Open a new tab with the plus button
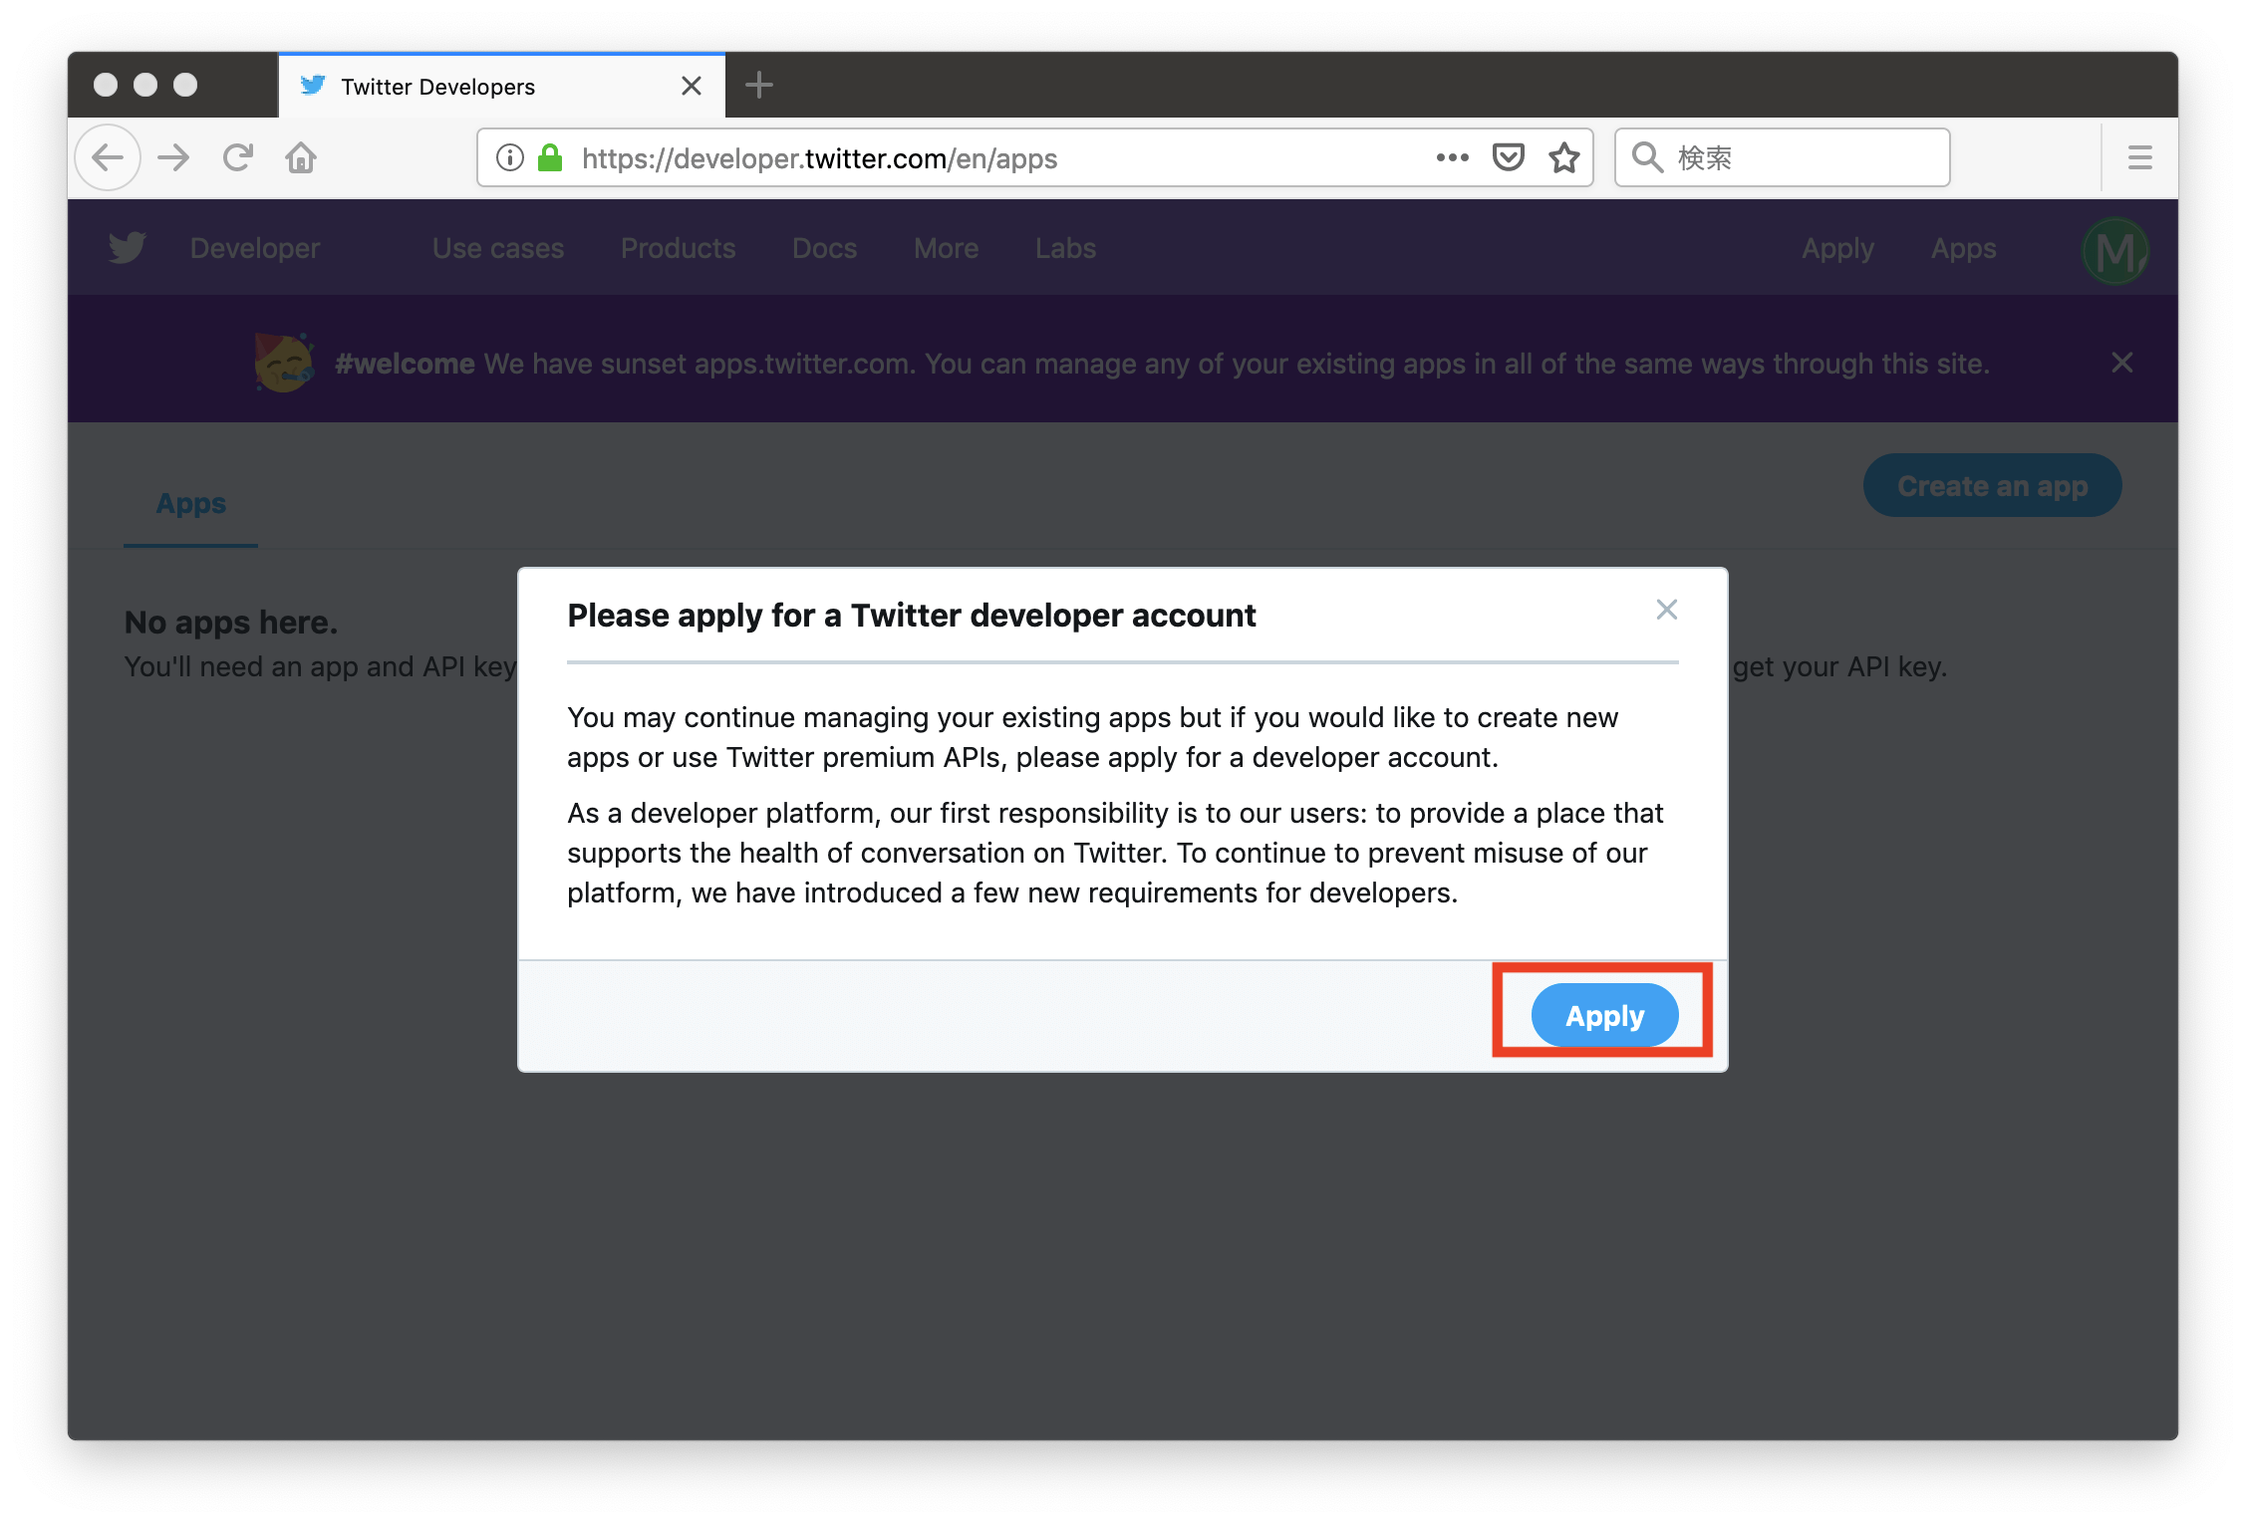The width and height of the screenshot is (2246, 1524). pyautogui.click(x=759, y=85)
